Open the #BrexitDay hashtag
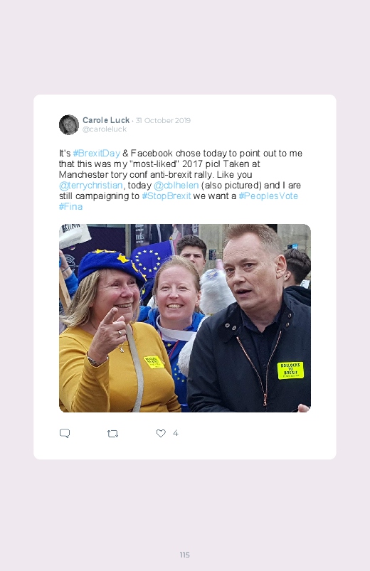The height and width of the screenshot is (571, 370). coord(96,154)
